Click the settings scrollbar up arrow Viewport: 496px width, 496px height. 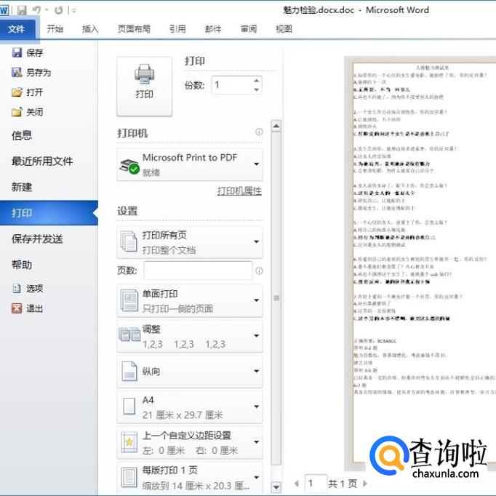276,126
